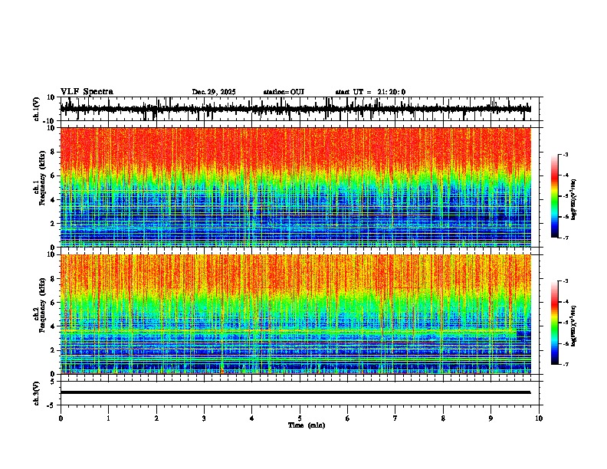Viewport: 607px width, 469px height.
Task: Click the "-10" tick on ch.1(V) axis
Action: (50, 121)
